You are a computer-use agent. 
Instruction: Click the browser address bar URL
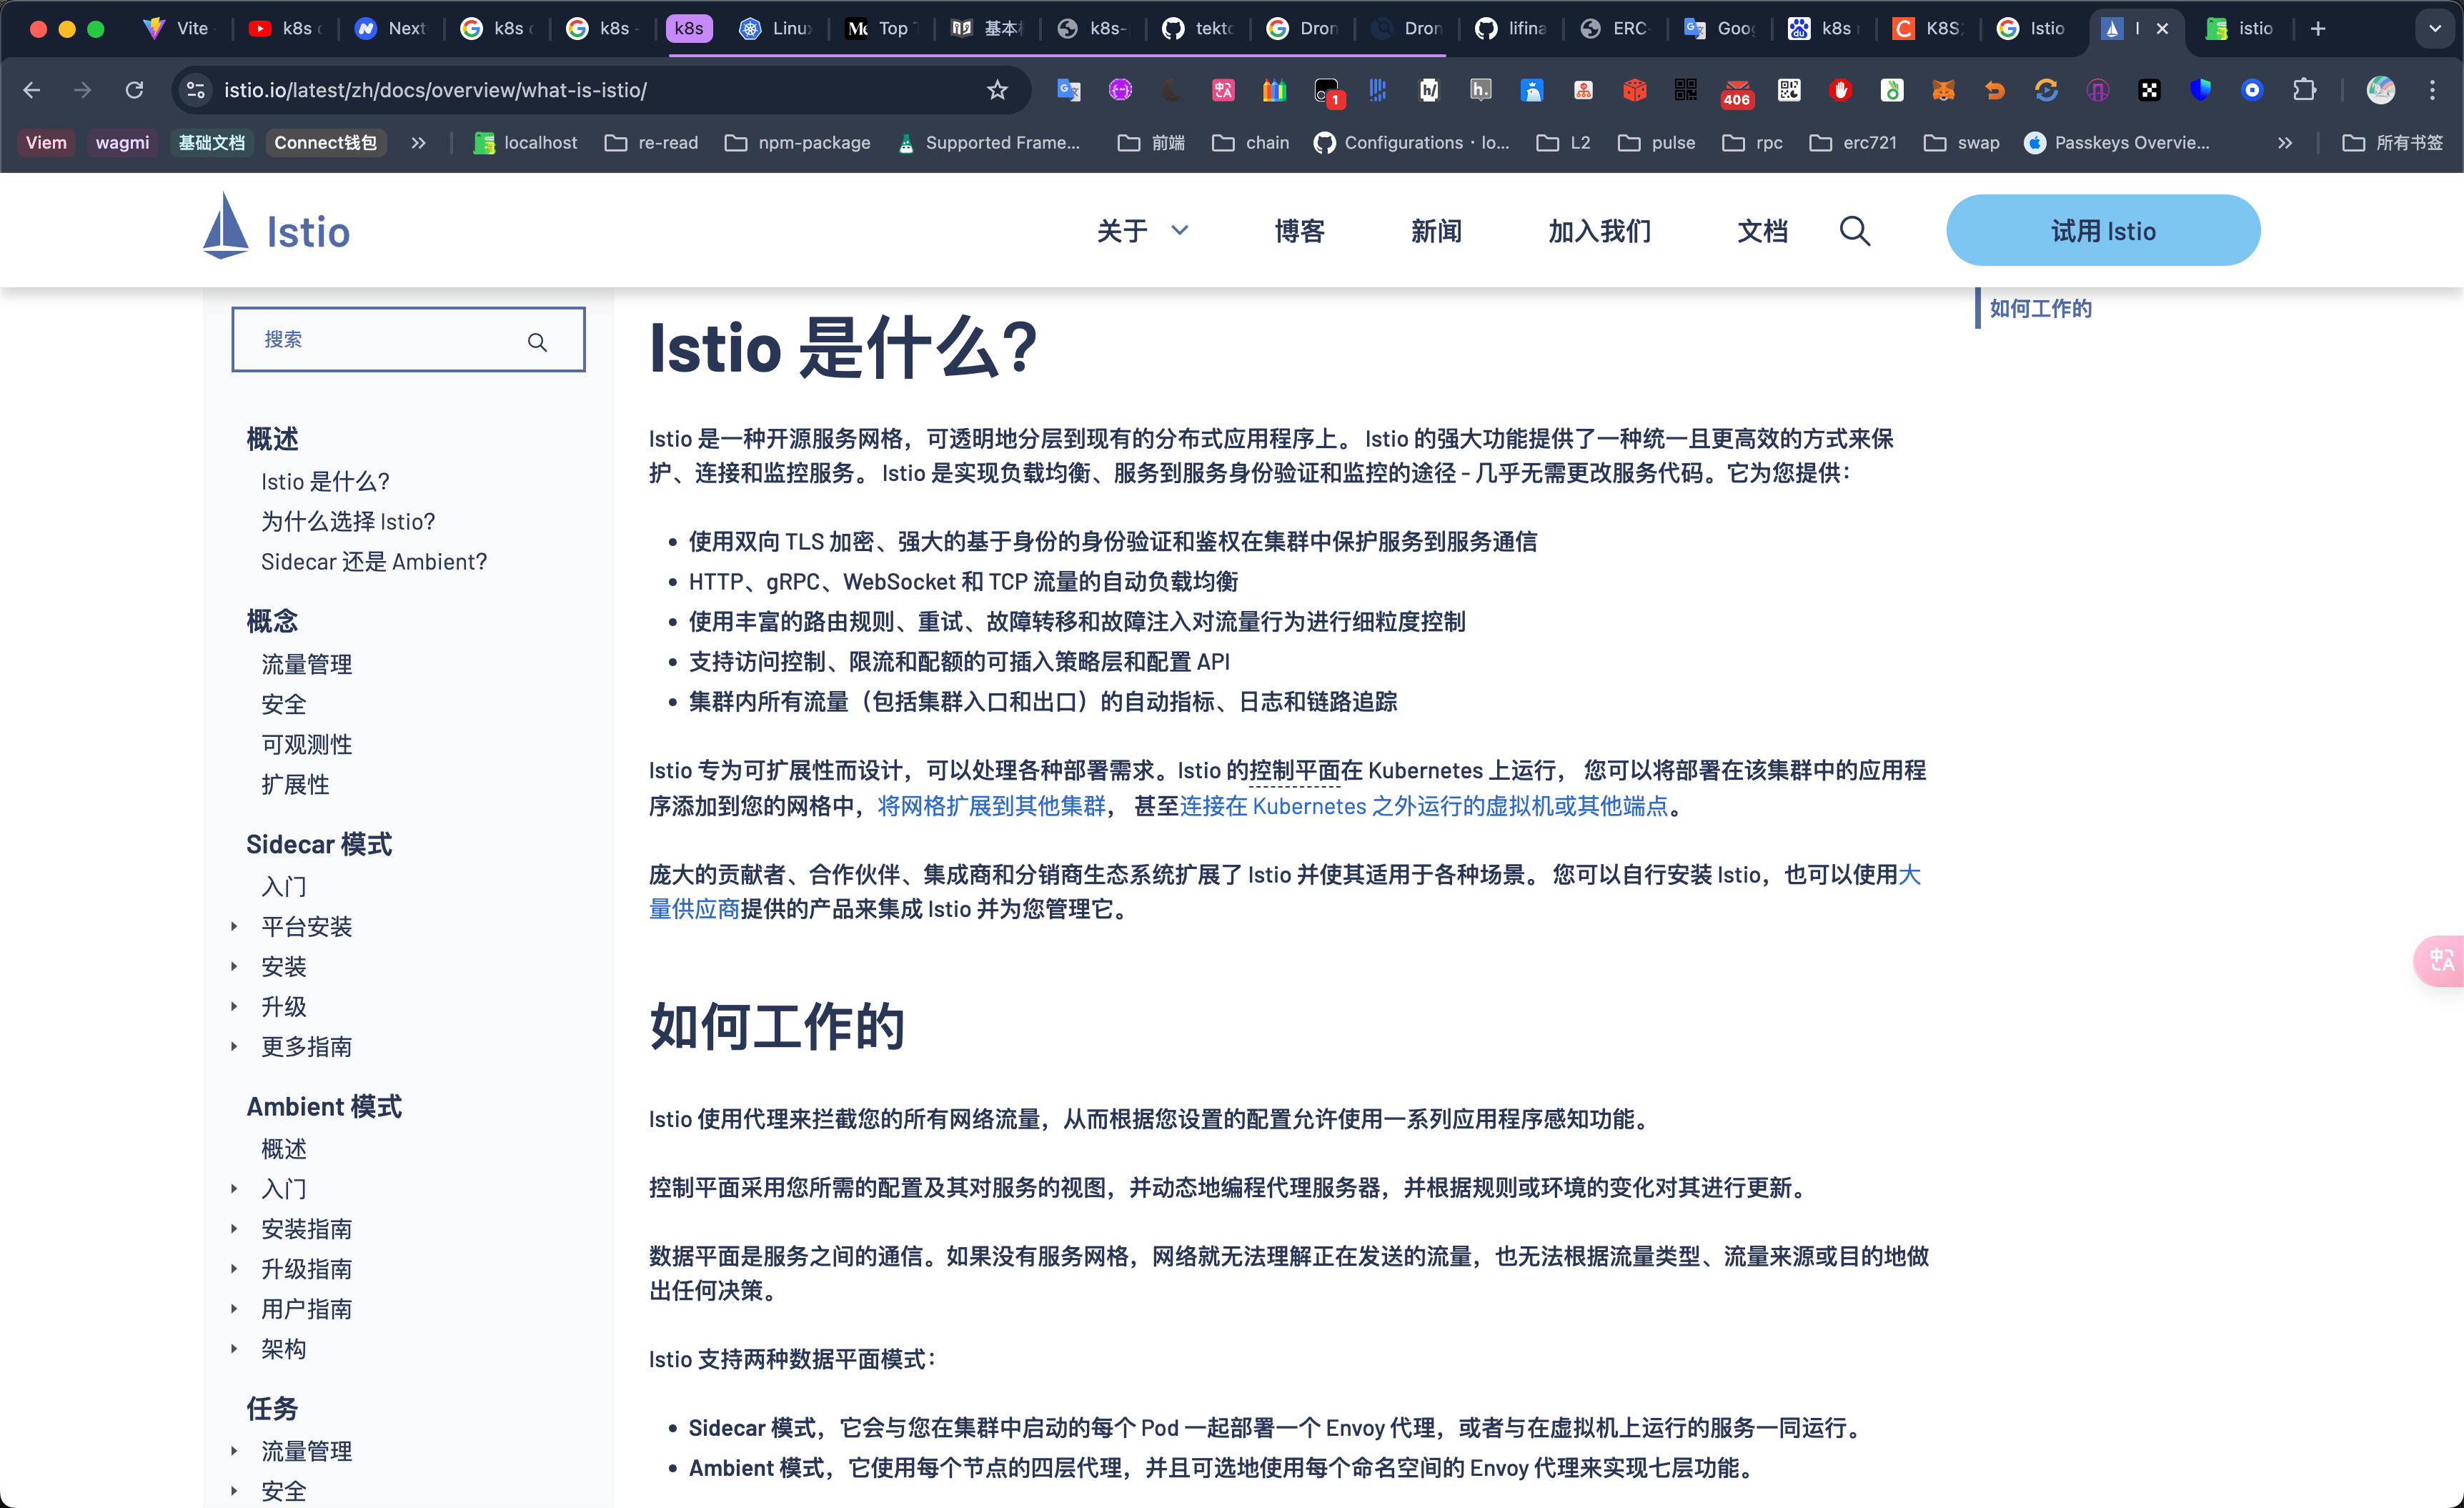point(435,90)
